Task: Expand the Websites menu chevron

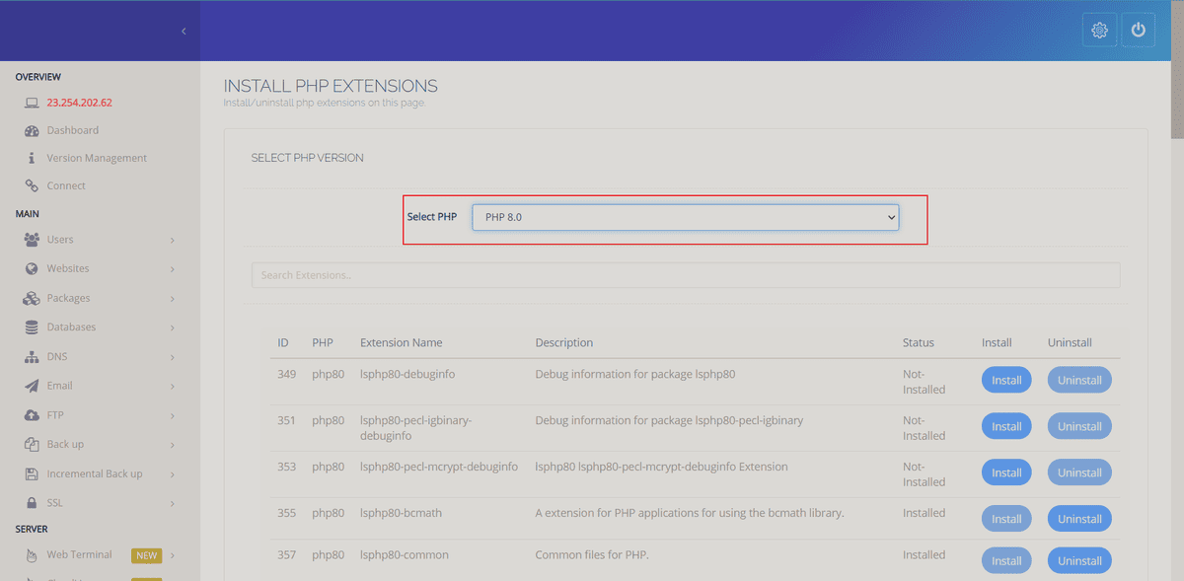Action: point(173,268)
